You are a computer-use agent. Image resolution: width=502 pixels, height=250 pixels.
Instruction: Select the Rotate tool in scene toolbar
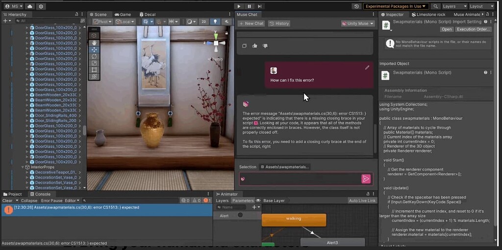[94, 56]
